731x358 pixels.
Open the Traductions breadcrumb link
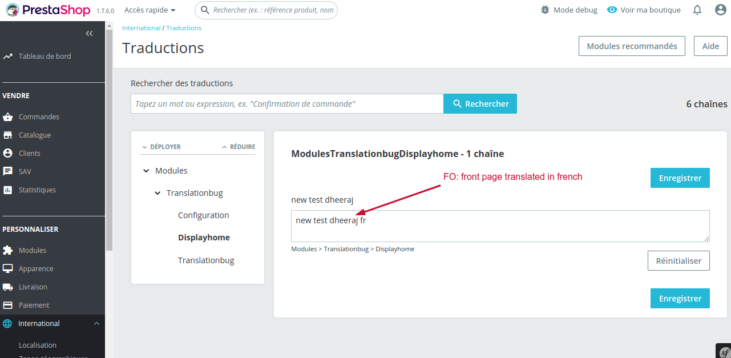pyautogui.click(x=184, y=27)
